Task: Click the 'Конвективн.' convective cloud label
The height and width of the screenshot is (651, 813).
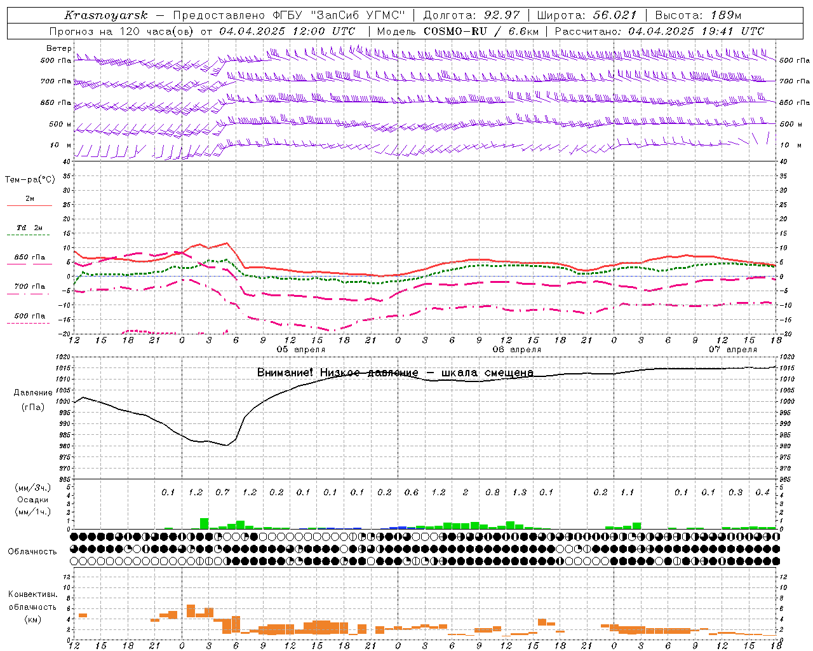Action: click(x=32, y=595)
